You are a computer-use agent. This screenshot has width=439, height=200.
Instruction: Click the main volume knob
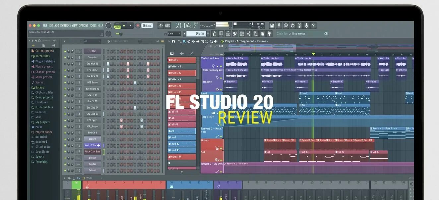click(x=108, y=25)
